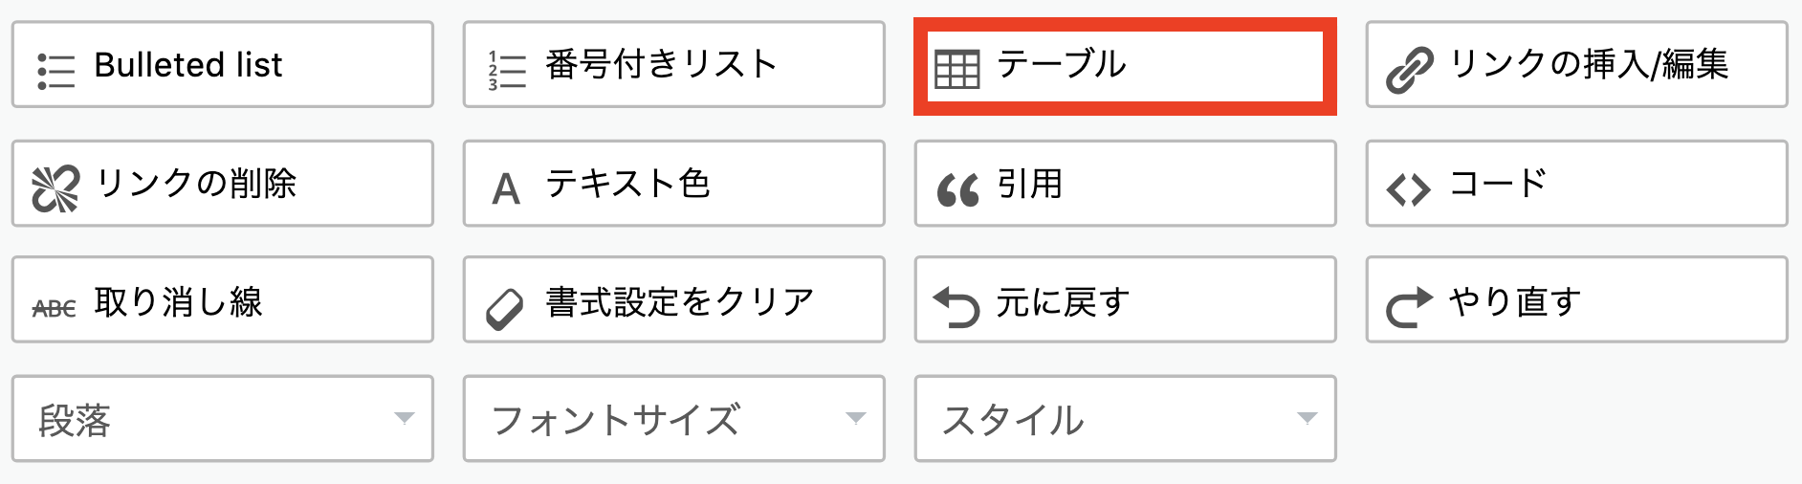This screenshot has width=1802, height=484.
Task: Toggle strikethrough via the ABC icon
Action: (x=55, y=308)
